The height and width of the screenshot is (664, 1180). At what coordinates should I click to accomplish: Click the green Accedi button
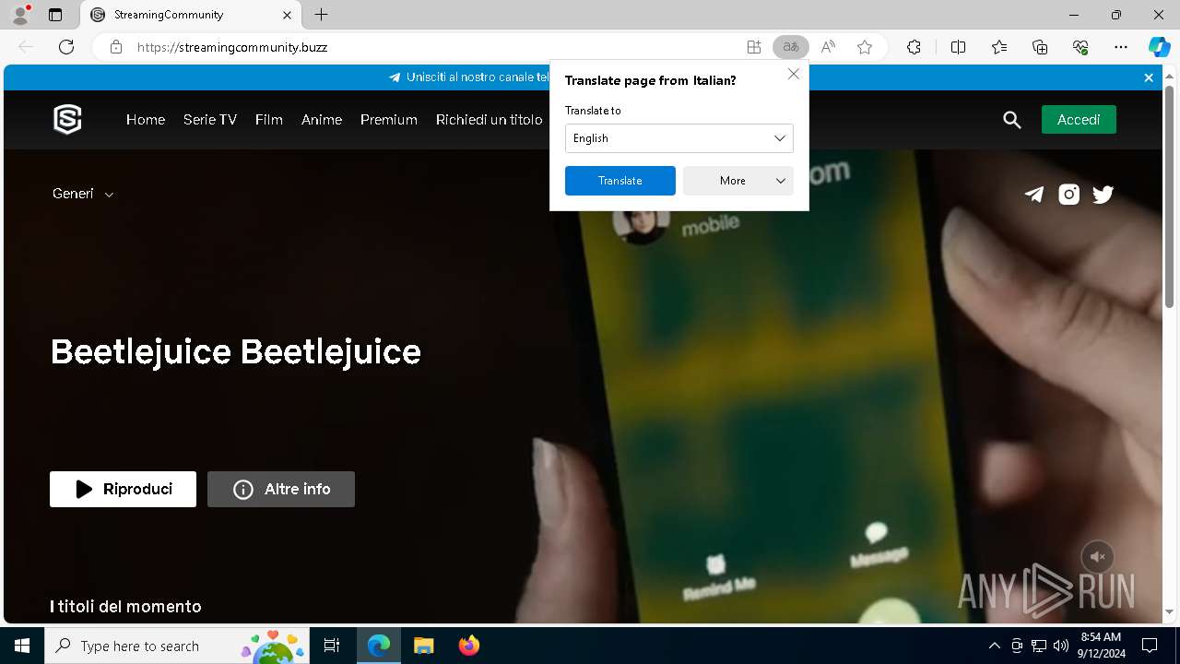pyautogui.click(x=1079, y=120)
